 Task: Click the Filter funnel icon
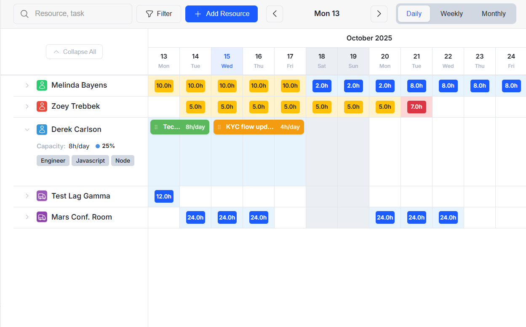[x=149, y=13]
